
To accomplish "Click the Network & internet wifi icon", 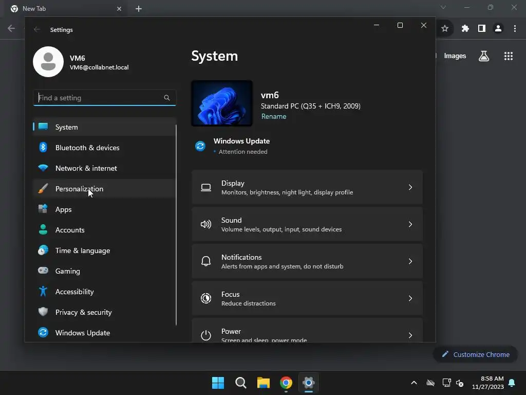I will [x=43, y=168].
